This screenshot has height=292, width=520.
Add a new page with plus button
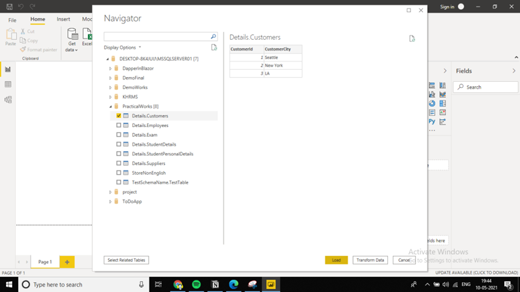click(67, 262)
